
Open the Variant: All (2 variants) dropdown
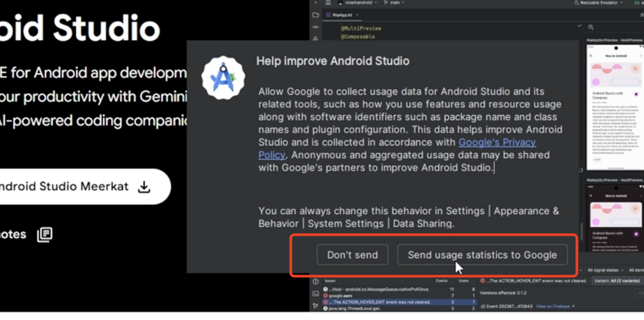coord(618,281)
